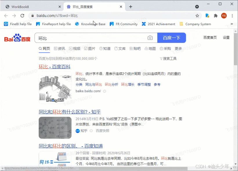Screen dimensions: 238x171
Task: Open 同比和环比有什么区别? - 知乎 result
Action: pyautogui.click(x=70, y=112)
